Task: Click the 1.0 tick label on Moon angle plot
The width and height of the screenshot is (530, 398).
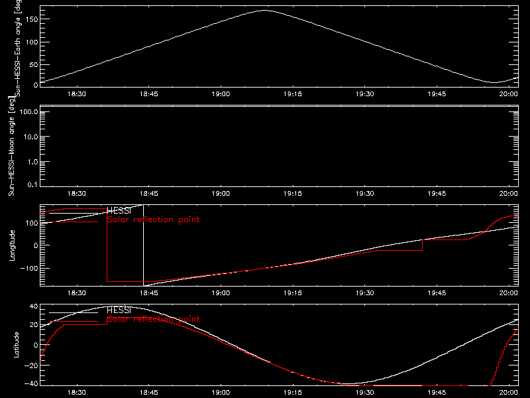Action: click(x=32, y=162)
